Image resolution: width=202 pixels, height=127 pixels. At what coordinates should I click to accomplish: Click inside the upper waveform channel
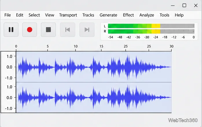[x=94, y=67]
